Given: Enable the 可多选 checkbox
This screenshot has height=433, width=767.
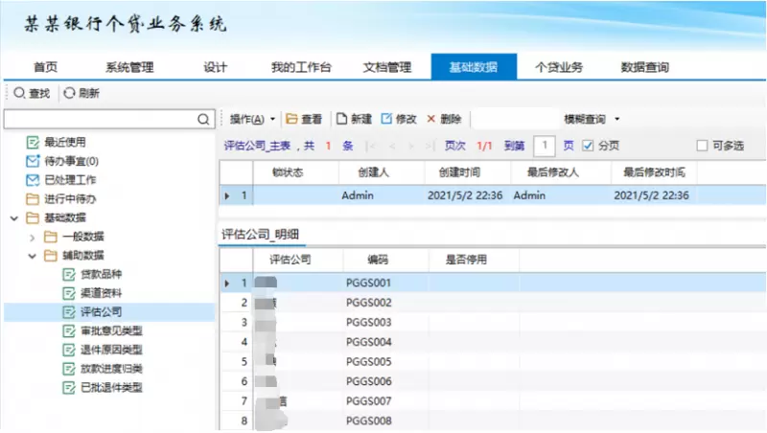Looking at the screenshot, I should coord(701,146).
